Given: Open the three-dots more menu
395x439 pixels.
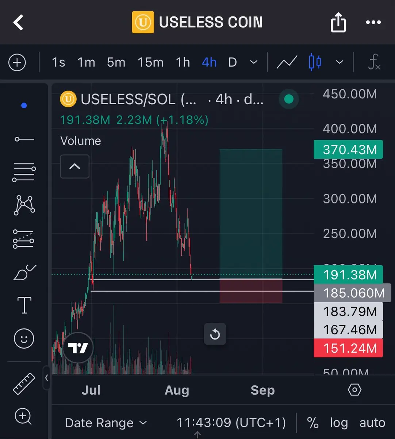Looking at the screenshot, I should (x=373, y=22).
